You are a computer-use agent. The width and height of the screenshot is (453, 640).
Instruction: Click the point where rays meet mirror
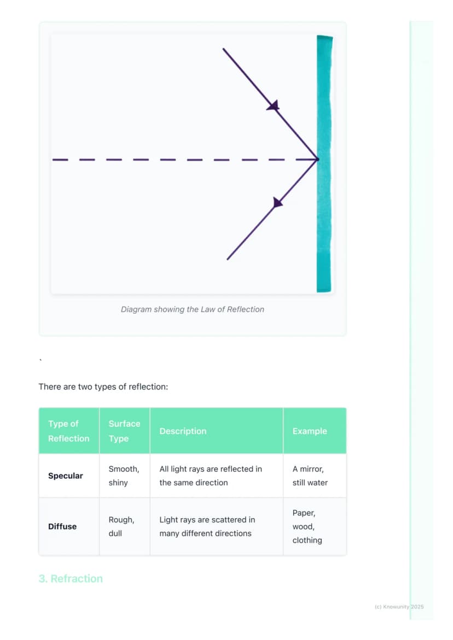(317, 160)
